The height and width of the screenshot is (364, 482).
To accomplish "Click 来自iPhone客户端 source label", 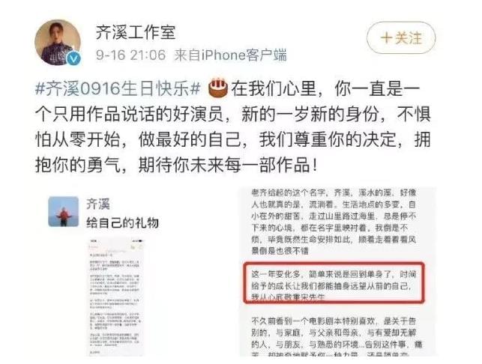I will click(230, 55).
